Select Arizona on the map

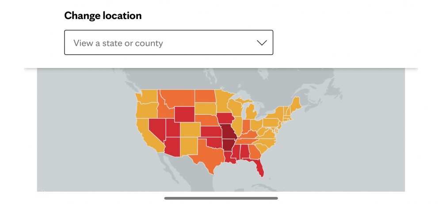(x=172, y=146)
